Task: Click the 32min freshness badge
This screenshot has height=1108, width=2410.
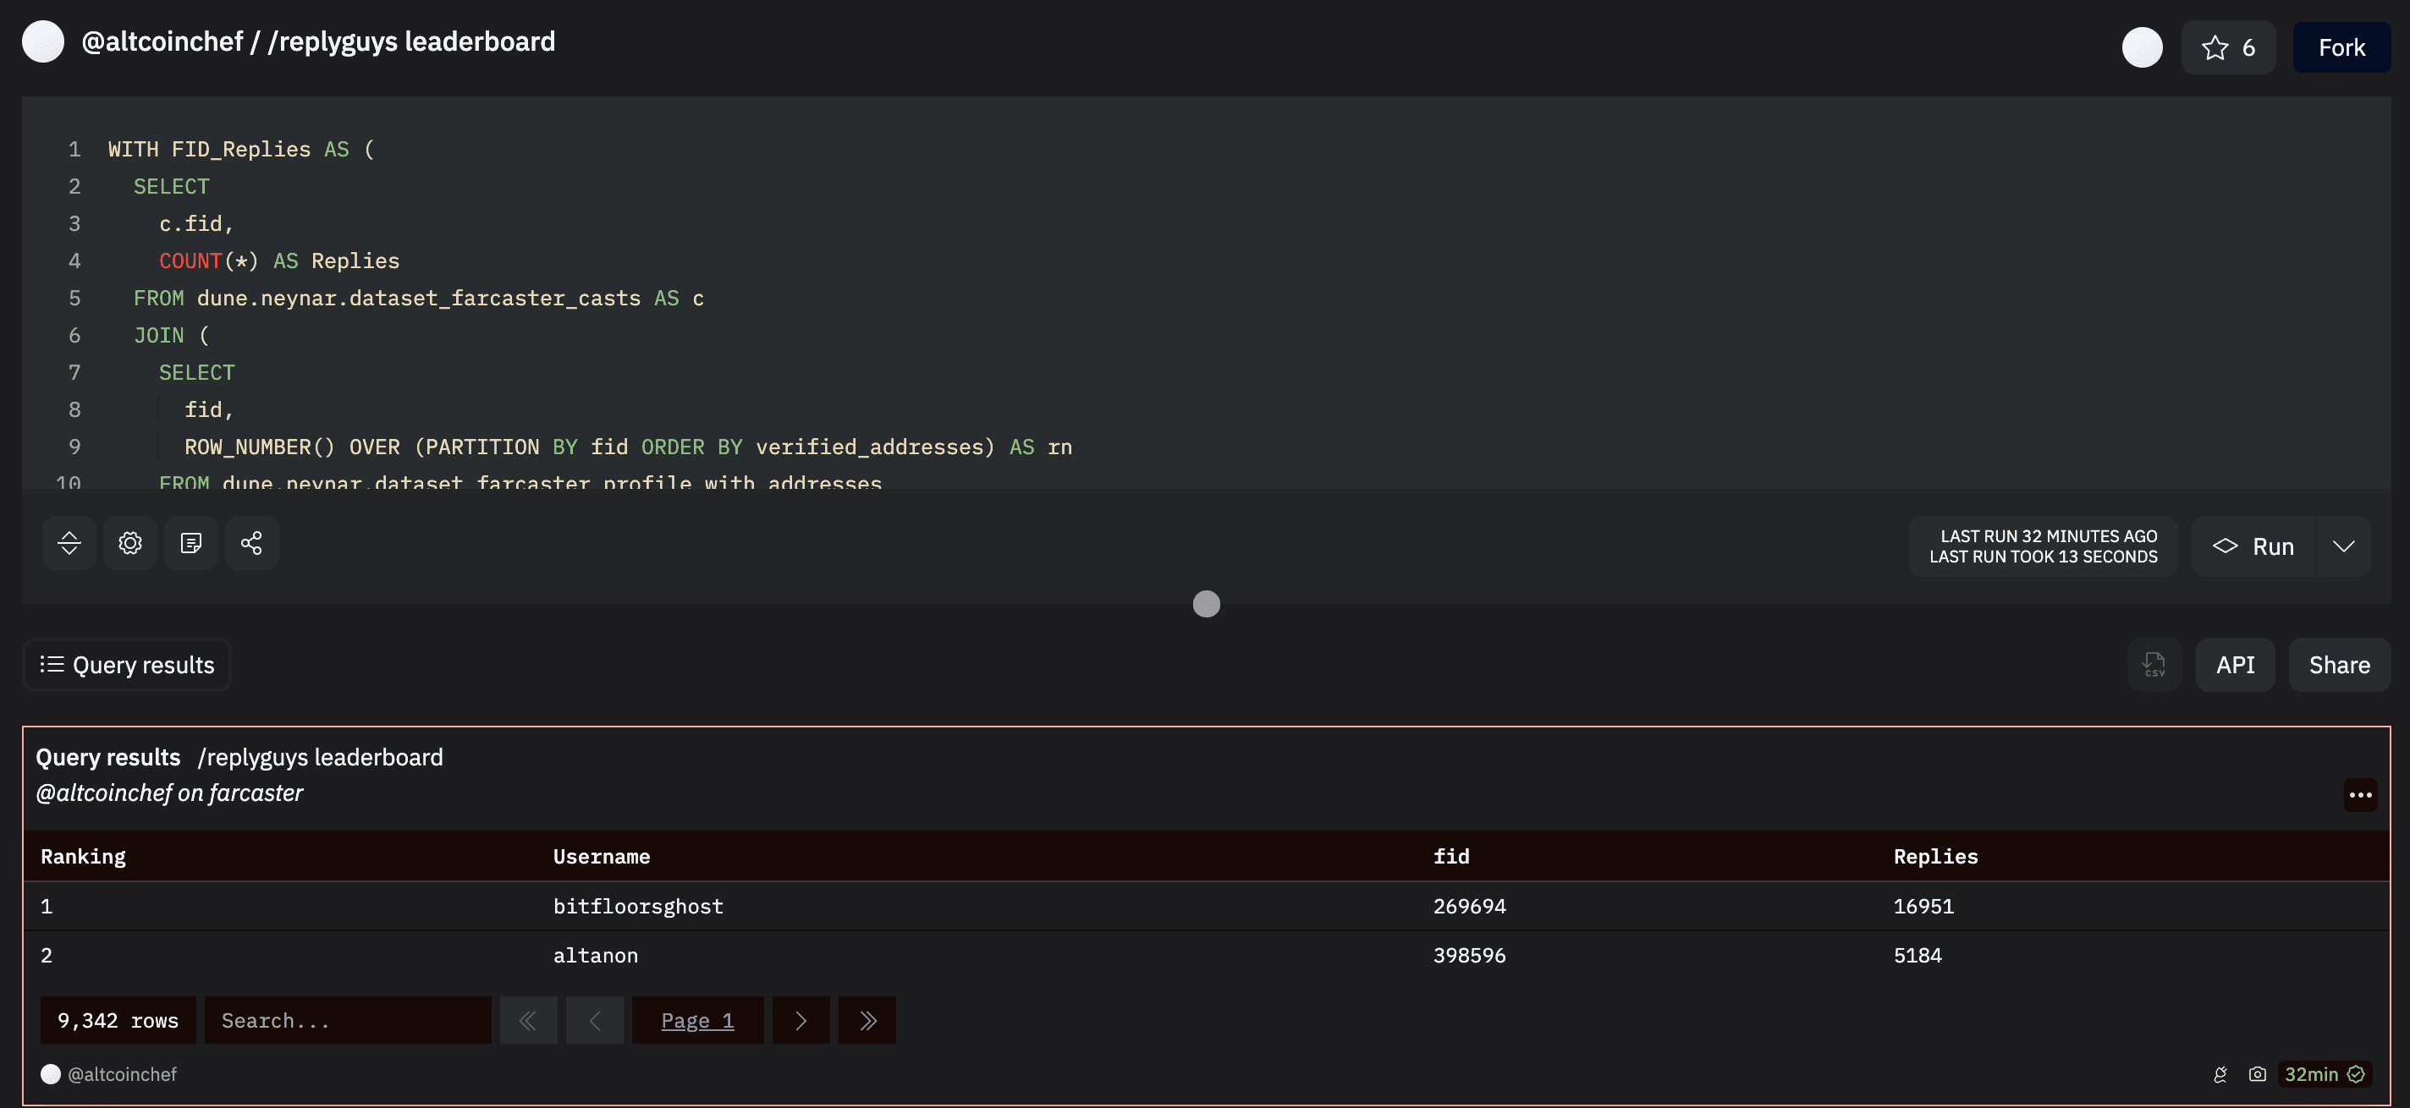Action: (2324, 1074)
